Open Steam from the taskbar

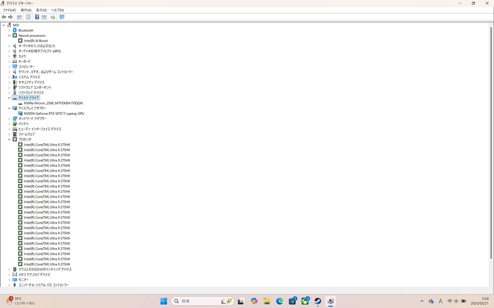pos(318,301)
